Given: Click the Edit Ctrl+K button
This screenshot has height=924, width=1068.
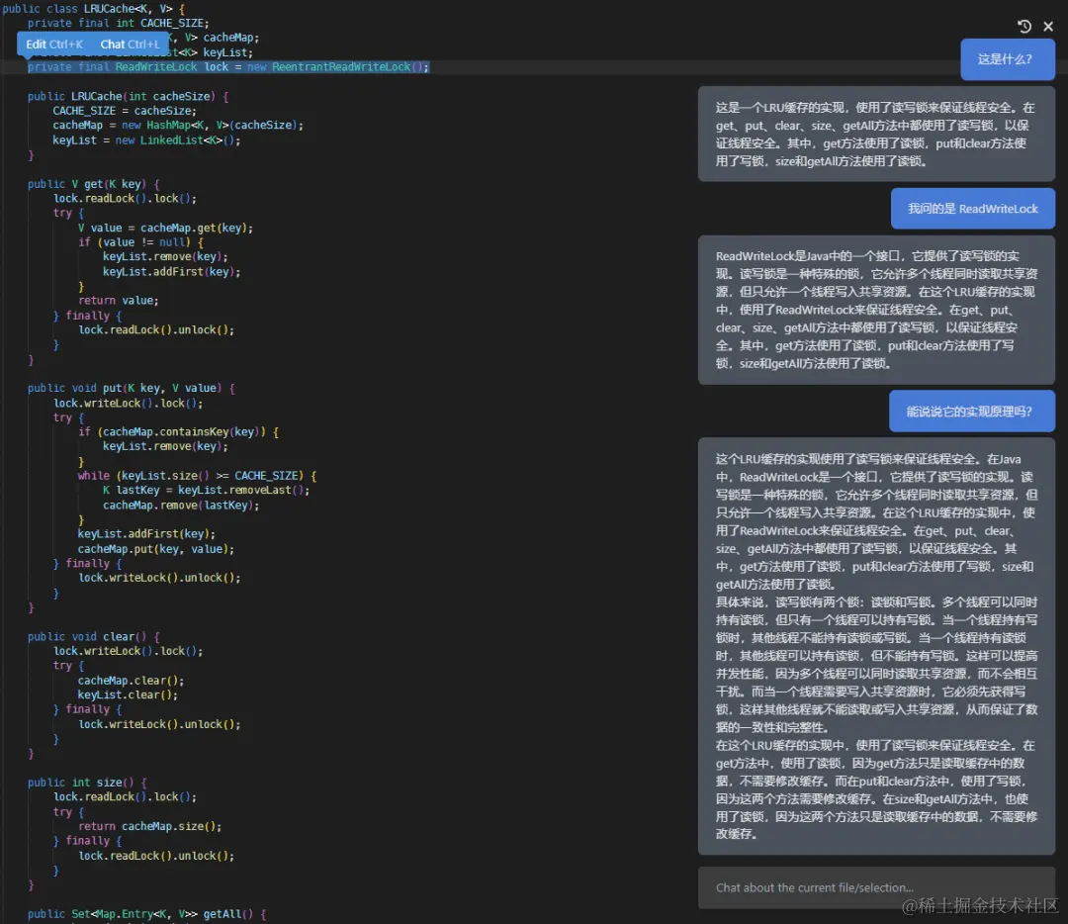Looking at the screenshot, I should (x=54, y=45).
